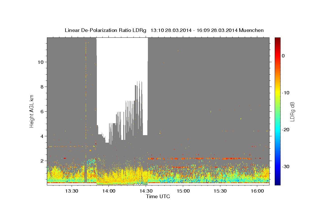This screenshot has width=333, height=222.
Task: Click the 16:00 time tick label
Action: pos(257,191)
